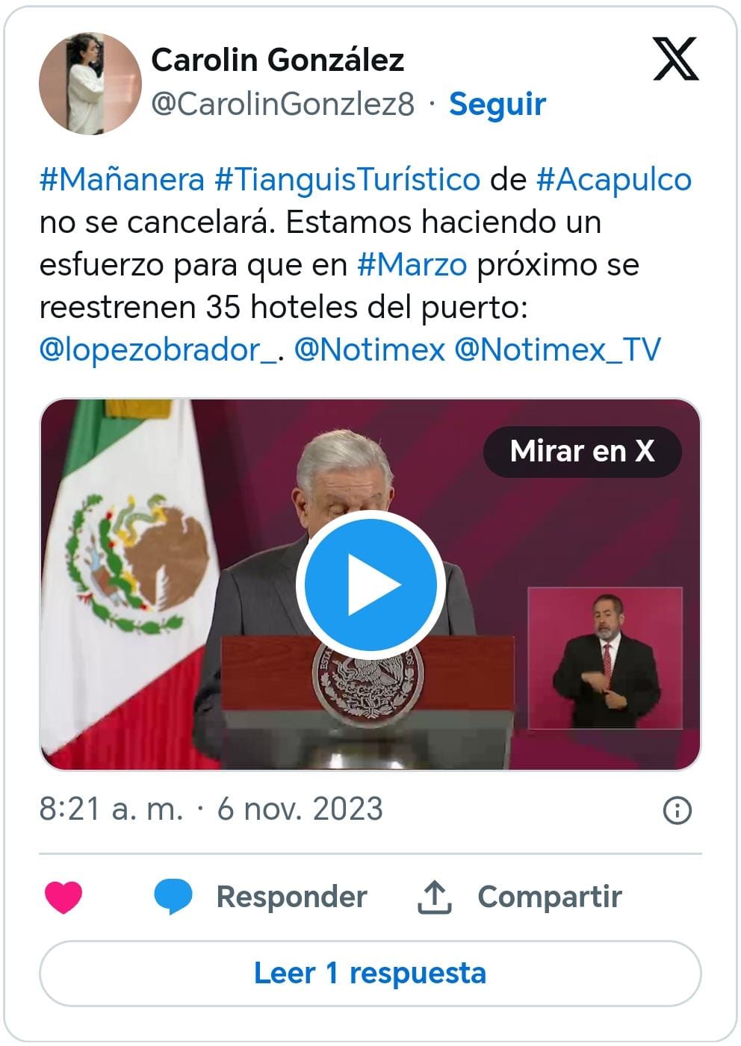Follow the account via Seguir

coord(497,104)
